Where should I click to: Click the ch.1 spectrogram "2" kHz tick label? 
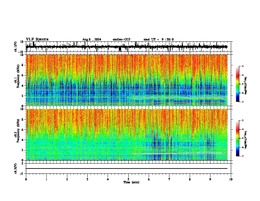[x=23, y=96]
